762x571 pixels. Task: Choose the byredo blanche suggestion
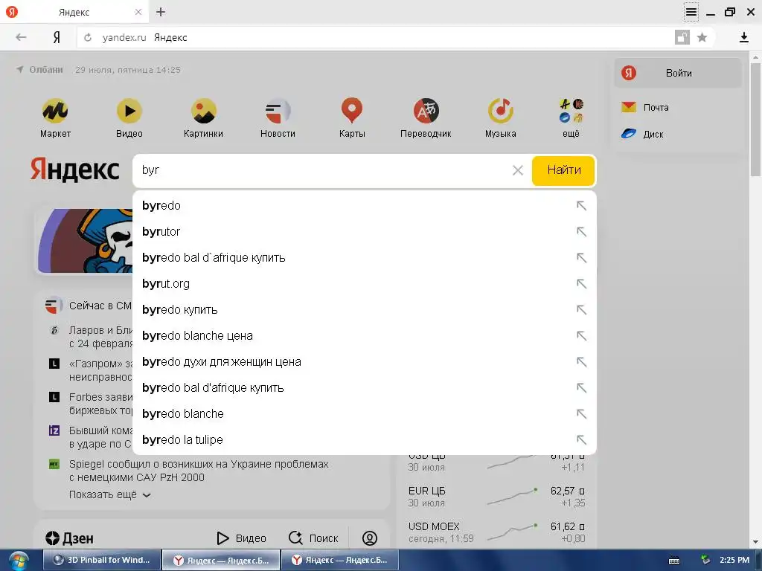pos(365,413)
